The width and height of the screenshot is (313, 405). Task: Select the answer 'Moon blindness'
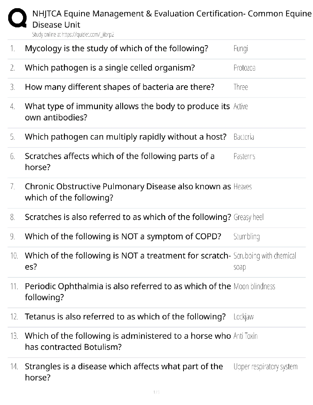pyautogui.click(x=254, y=286)
